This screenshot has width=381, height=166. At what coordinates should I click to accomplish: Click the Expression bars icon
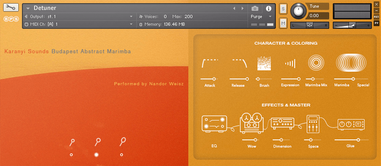(290, 64)
